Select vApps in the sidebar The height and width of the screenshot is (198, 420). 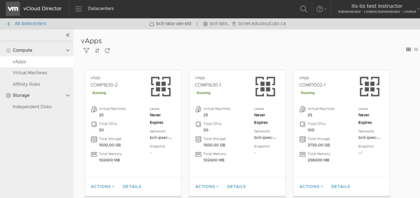(36, 61)
